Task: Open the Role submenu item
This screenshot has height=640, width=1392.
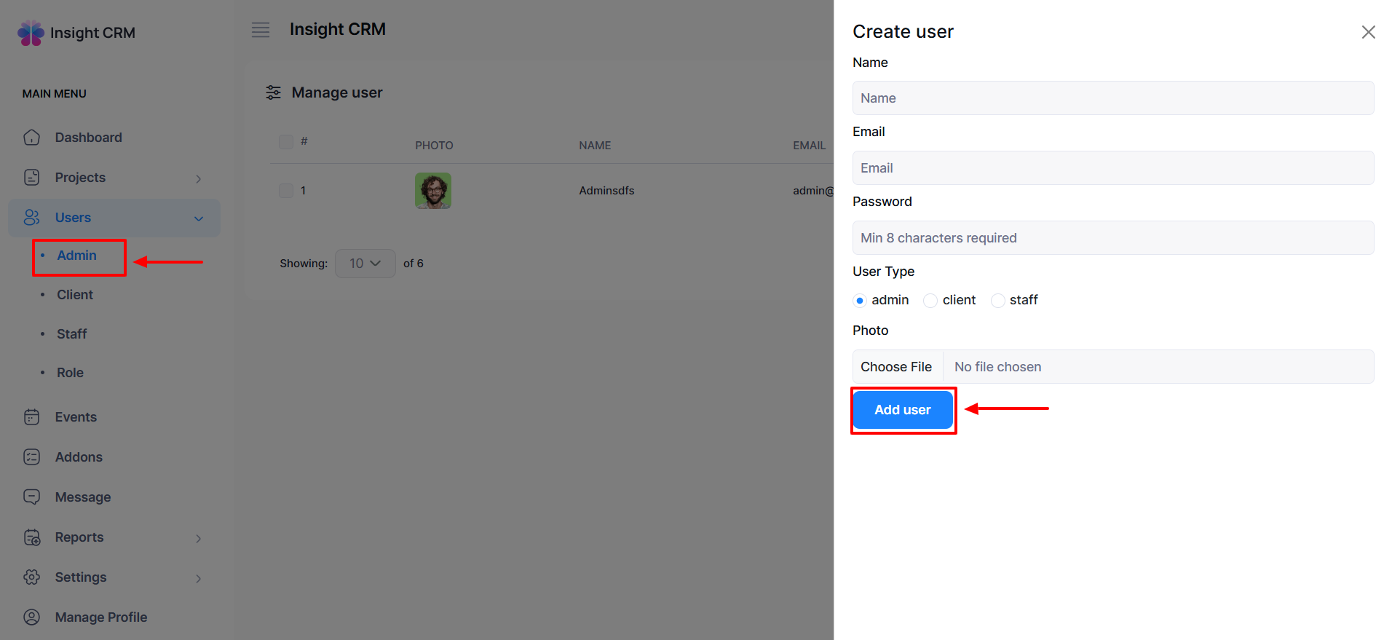Action: point(70,373)
